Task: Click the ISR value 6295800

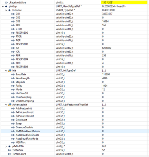Action: (107, 48)
